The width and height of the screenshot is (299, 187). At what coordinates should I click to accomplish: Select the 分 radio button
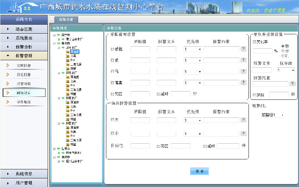click(x=283, y=51)
